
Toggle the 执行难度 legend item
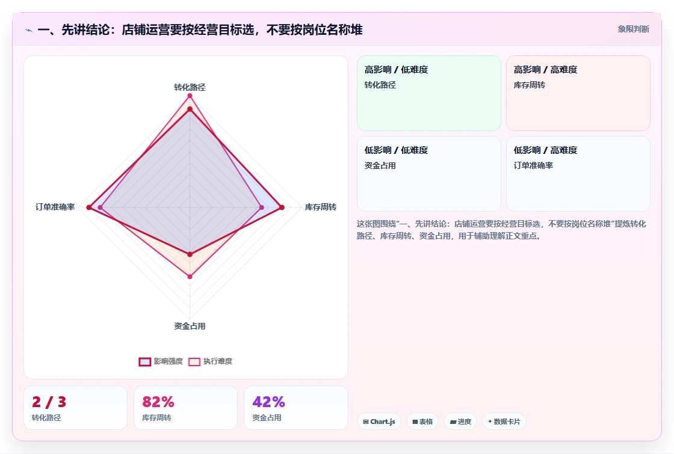(210, 361)
